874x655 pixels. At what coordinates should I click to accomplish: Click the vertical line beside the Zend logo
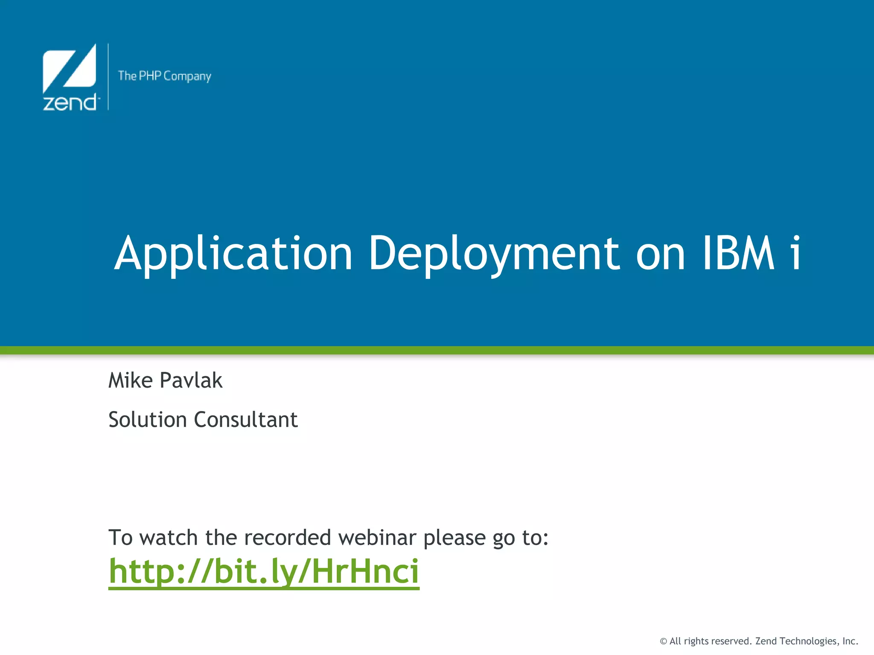108,77
